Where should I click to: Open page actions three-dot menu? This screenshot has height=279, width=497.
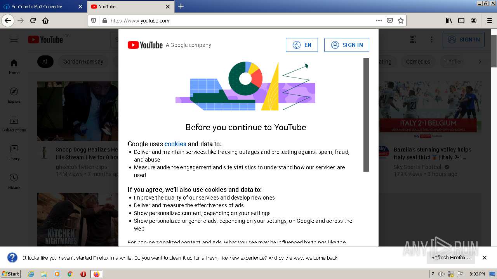[x=379, y=21]
